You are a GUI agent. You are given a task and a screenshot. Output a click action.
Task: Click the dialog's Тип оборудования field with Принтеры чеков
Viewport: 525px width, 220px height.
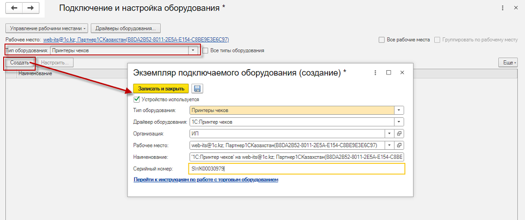click(x=291, y=110)
